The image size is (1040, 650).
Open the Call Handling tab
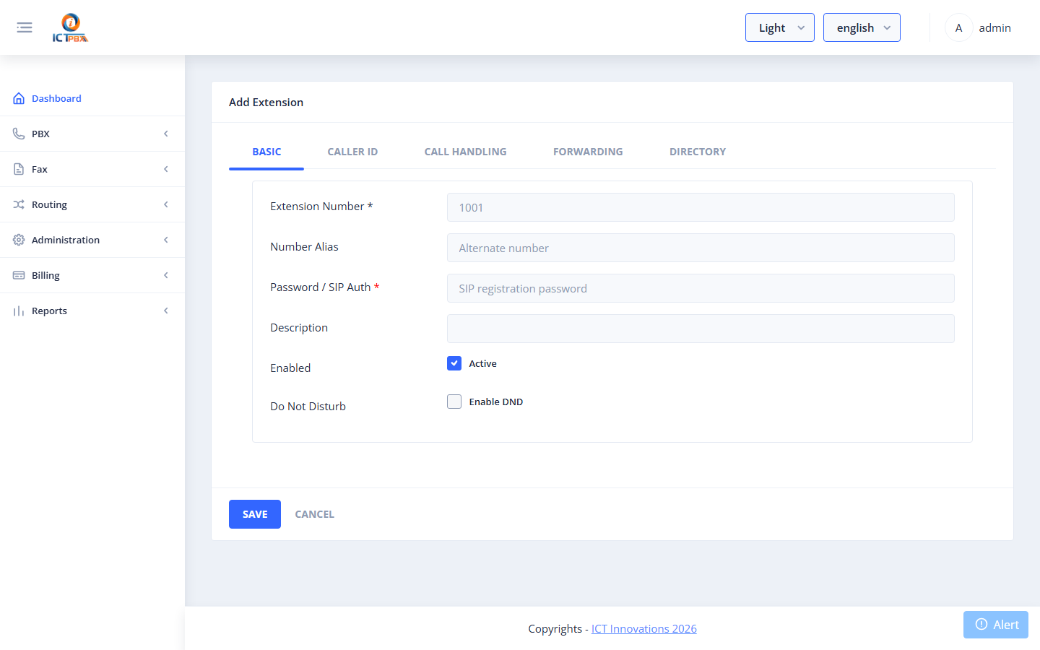click(x=466, y=152)
